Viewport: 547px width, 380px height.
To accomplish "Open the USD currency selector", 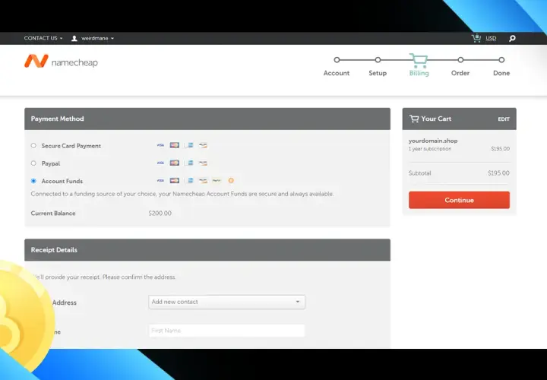I will click(x=491, y=39).
